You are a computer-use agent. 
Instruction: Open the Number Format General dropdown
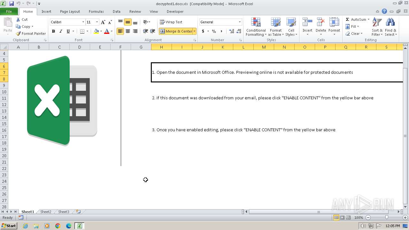pos(240,22)
